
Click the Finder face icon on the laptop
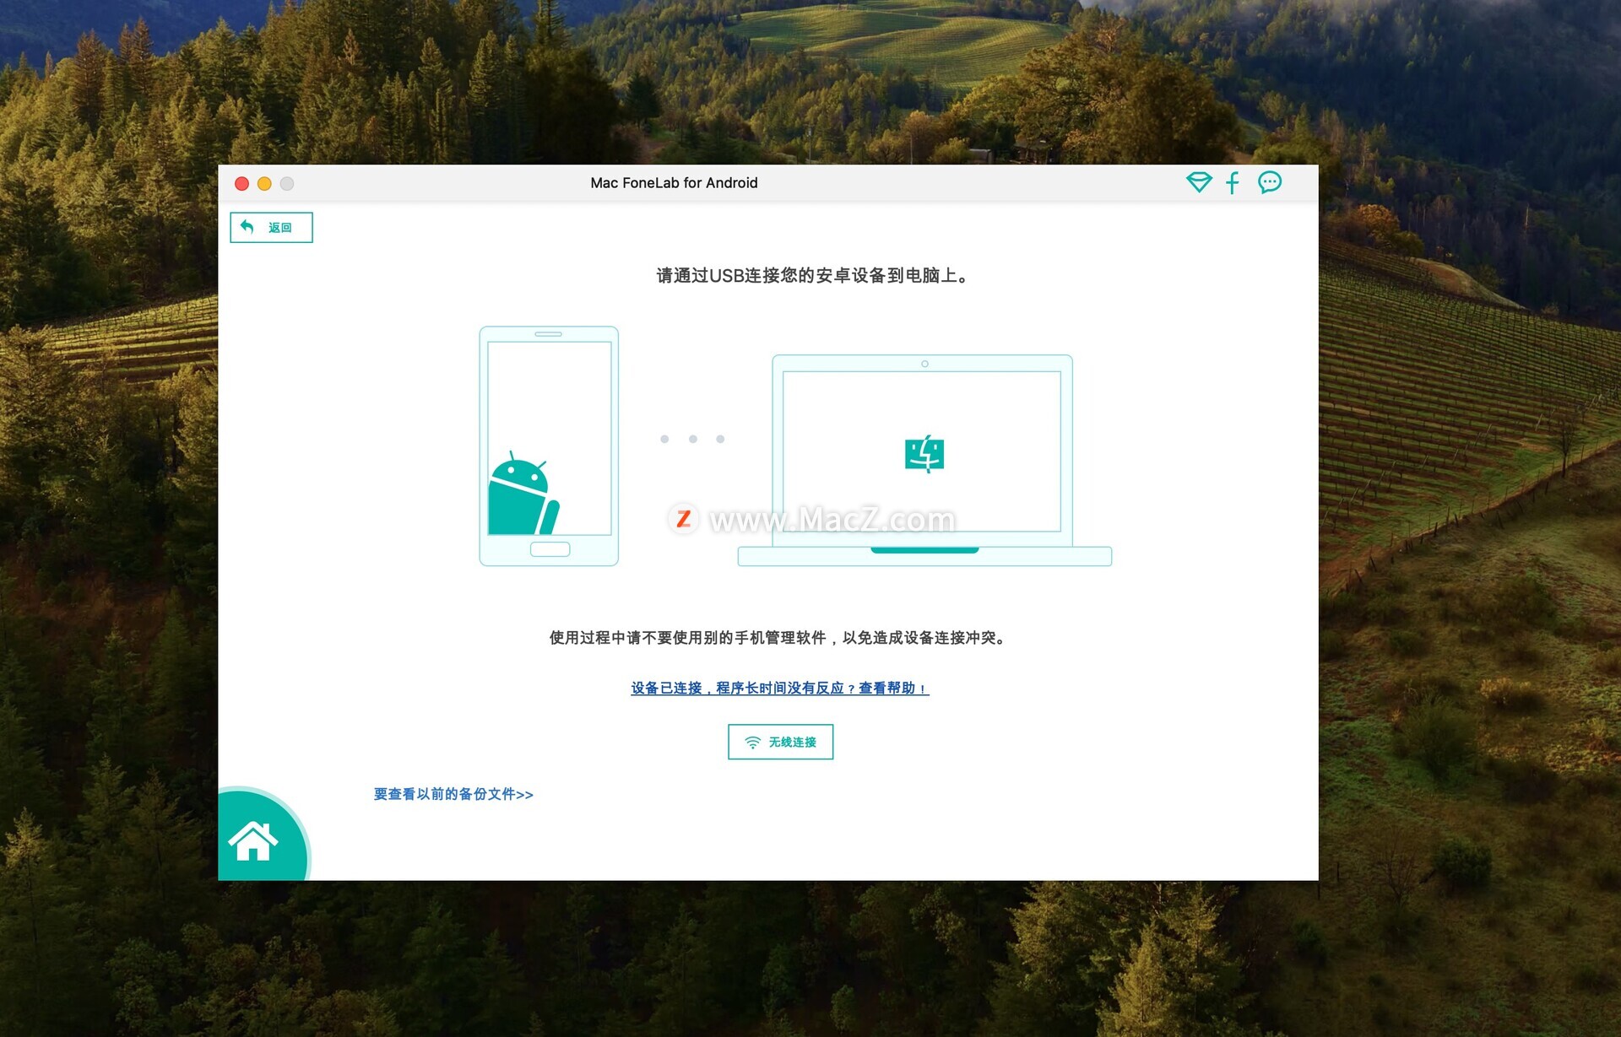924,454
